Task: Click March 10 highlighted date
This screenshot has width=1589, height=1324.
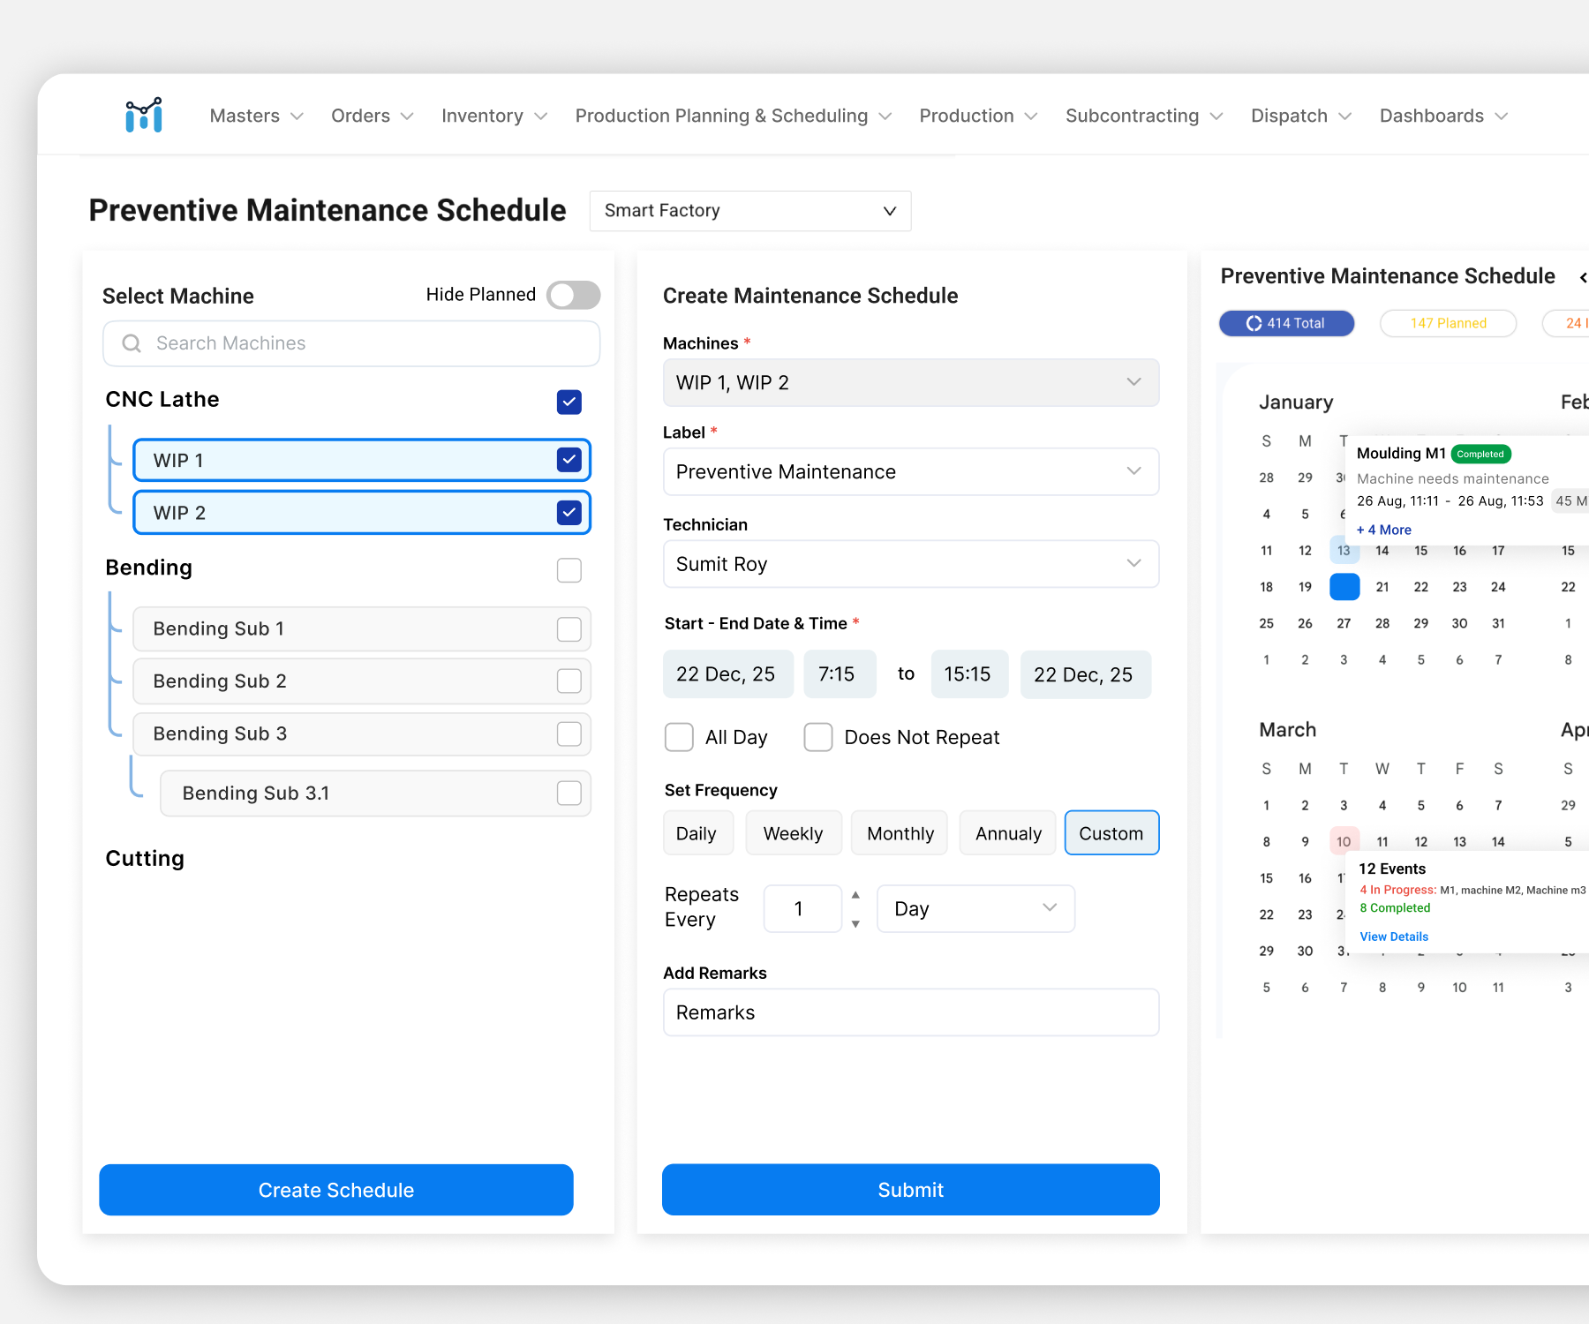Action: pyautogui.click(x=1344, y=841)
